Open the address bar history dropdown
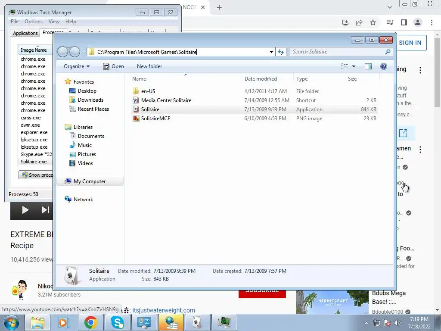441x331 pixels. tap(271, 52)
